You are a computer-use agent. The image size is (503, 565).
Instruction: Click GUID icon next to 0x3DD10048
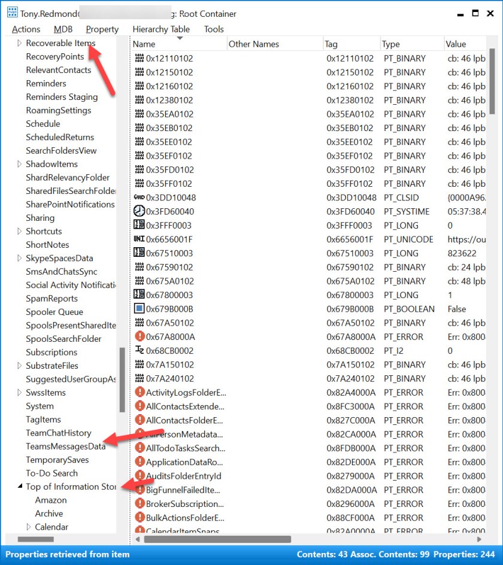click(x=139, y=198)
